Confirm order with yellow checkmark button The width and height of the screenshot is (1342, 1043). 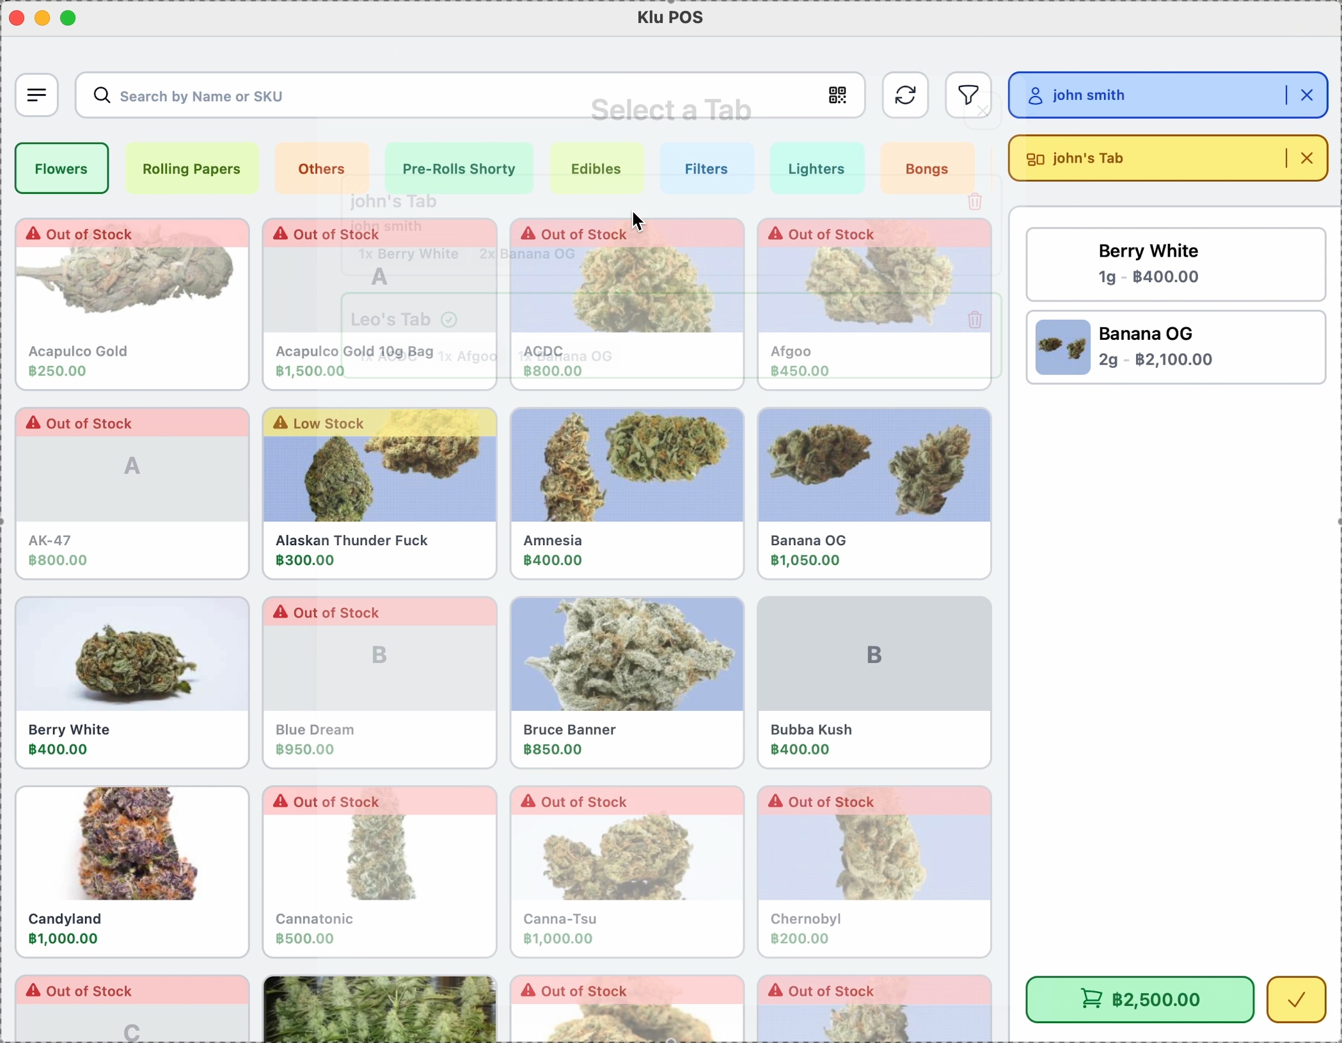tap(1296, 999)
